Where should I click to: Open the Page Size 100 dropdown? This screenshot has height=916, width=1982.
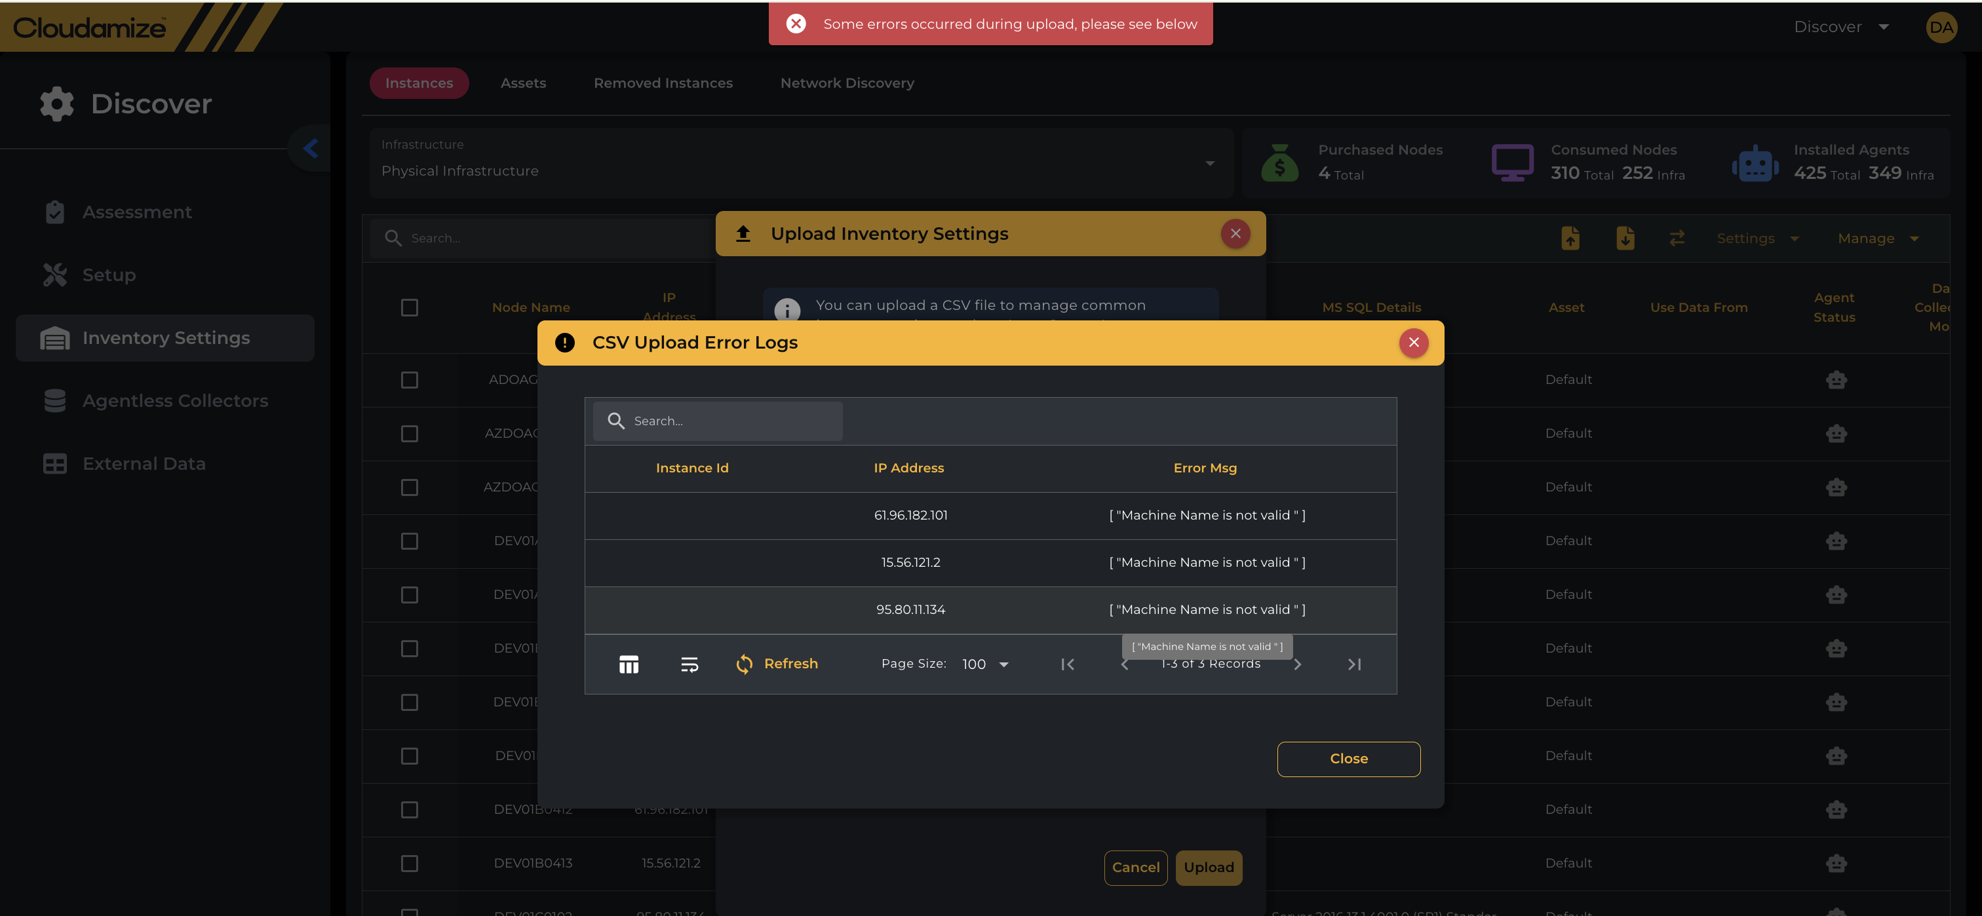click(x=986, y=664)
